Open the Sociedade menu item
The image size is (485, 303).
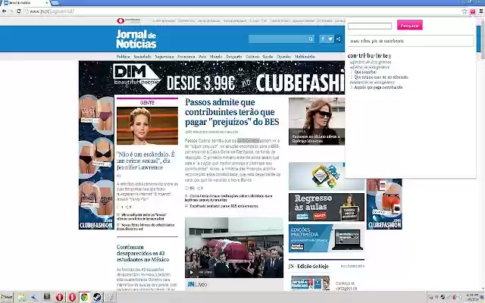[142, 57]
